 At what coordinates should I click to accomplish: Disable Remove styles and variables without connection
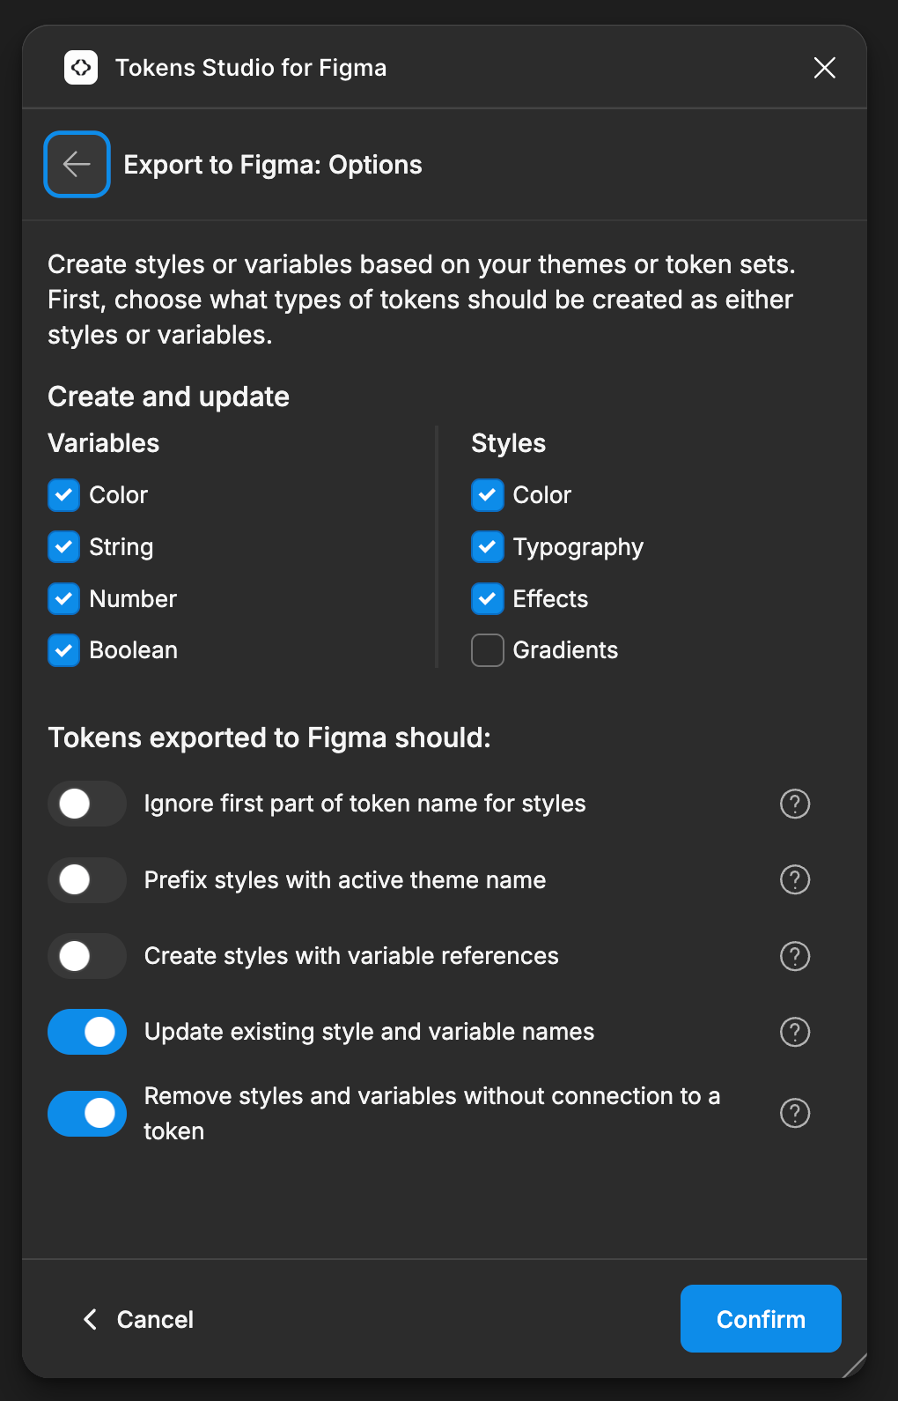pos(87,1114)
